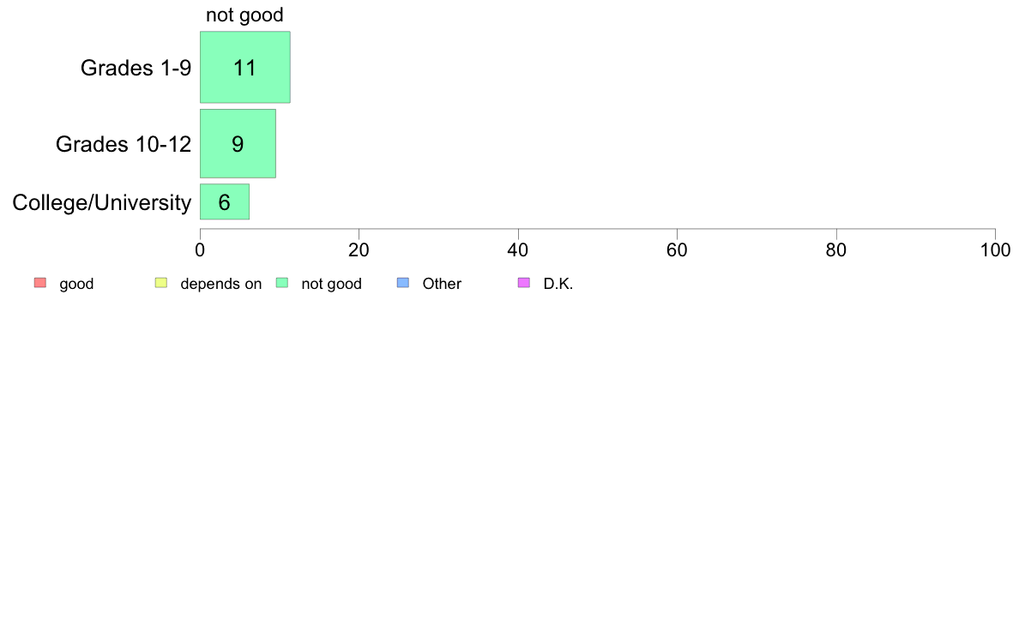Viewport: 1019px width, 631px height.
Task: Click the Grades 10-12 bar showing 9
Action: point(238,143)
